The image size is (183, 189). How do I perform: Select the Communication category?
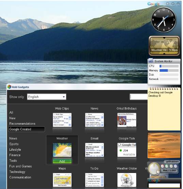20,177
